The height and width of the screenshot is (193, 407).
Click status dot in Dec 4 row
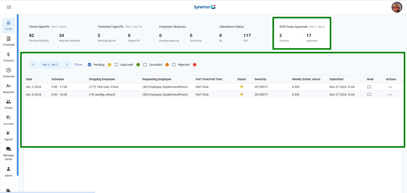(x=242, y=94)
